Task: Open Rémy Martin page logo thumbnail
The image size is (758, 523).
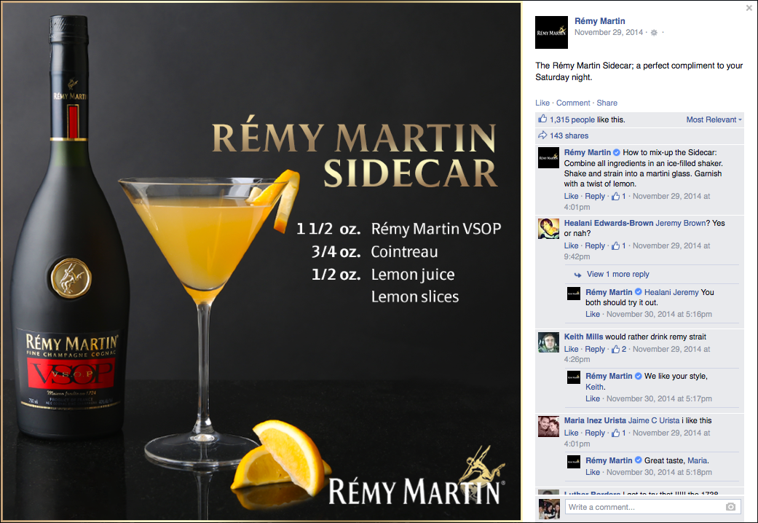Action: point(551,32)
